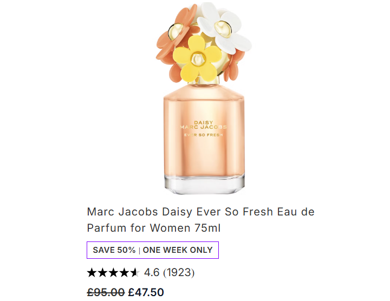The height and width of the screenshot is (301, 390).
Task: Click the white daisy on the bottle cap
Action: (224, 28)
